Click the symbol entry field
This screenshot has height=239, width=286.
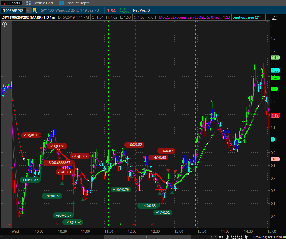pos(12,11)
